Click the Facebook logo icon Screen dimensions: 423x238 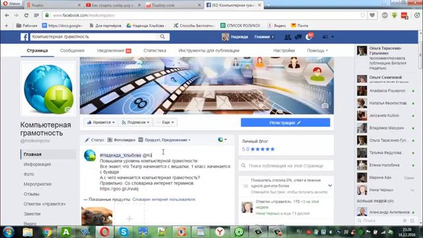pos(24,37)
